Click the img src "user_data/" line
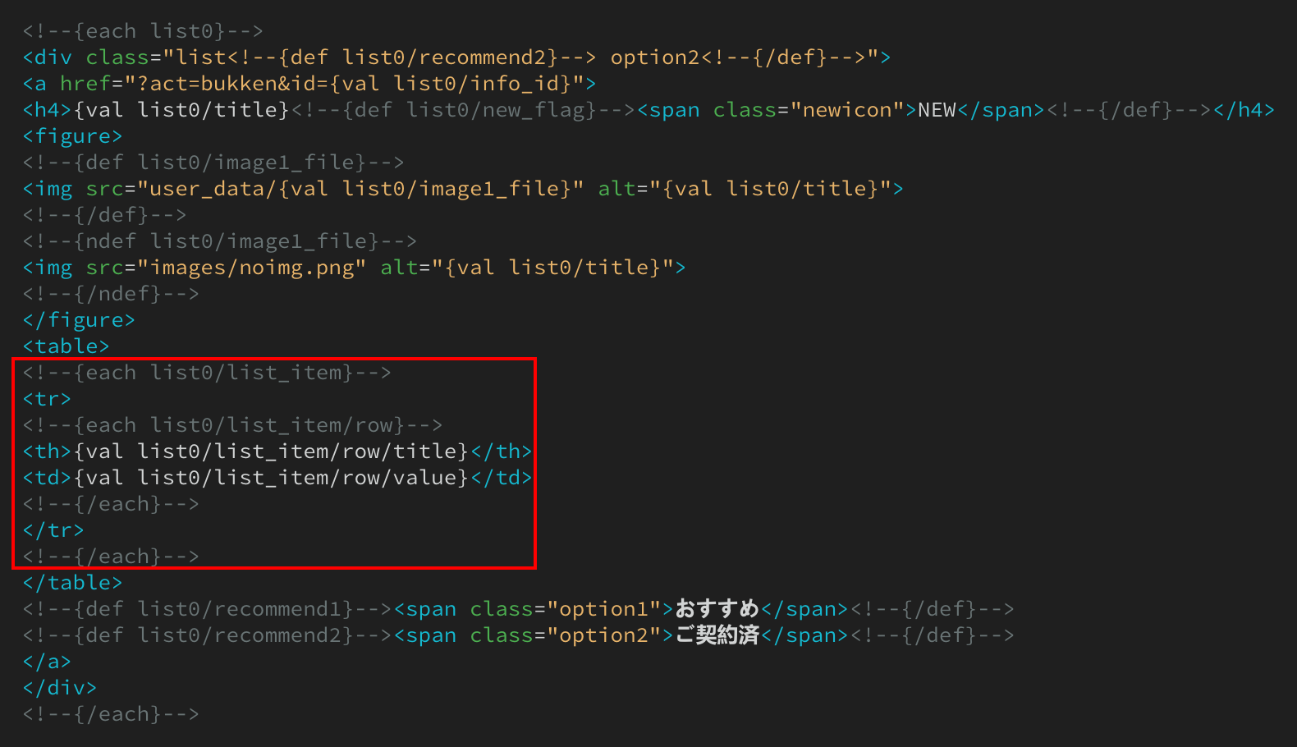Image resolution: width=1297 pixels, height=747 pixels. pyautogui.click(x=462, y=189)
